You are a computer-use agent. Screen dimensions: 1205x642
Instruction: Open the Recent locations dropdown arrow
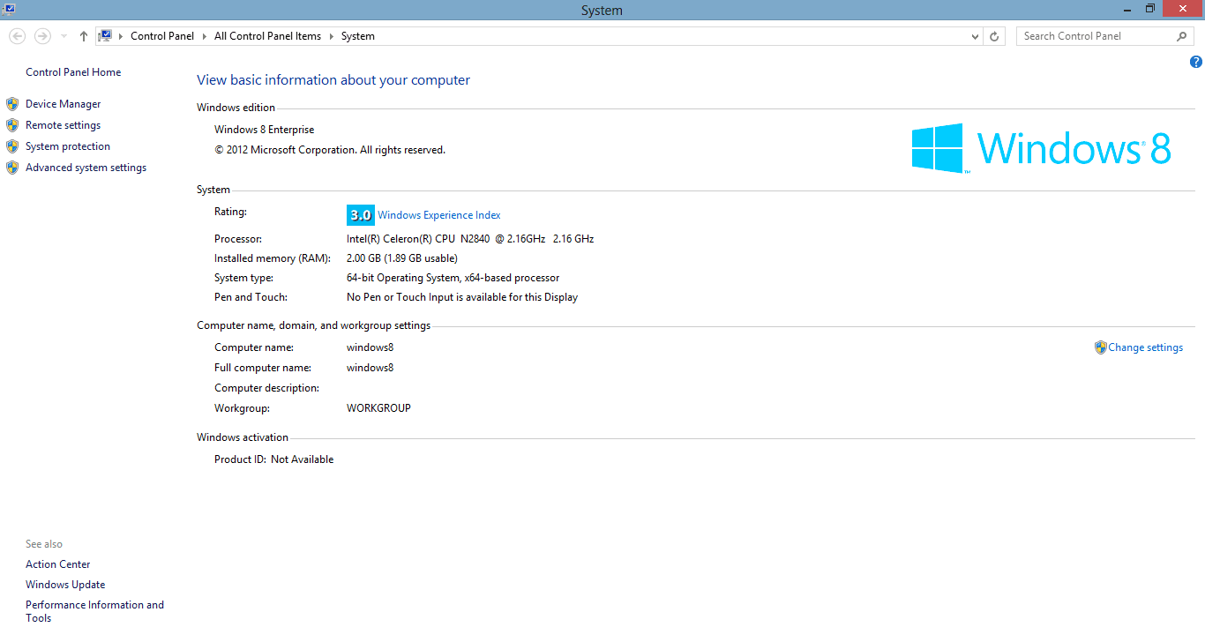click(64, 36)
